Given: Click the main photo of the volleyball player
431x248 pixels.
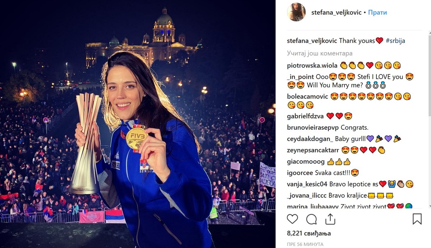Looking at the screenshot, I should [x=138, y=124].
